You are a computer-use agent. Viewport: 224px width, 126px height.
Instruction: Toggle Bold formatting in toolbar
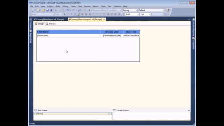click(64, 14)
